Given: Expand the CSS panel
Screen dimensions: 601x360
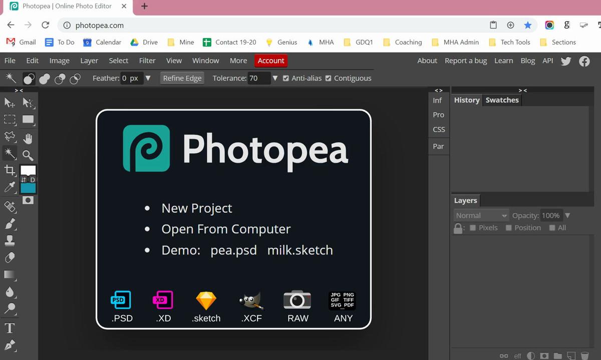Looking at the screenshot, I should tap(439, 129).
